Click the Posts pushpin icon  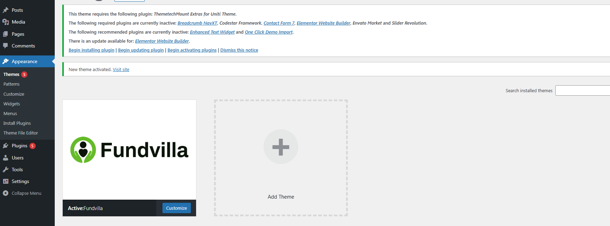6,10
